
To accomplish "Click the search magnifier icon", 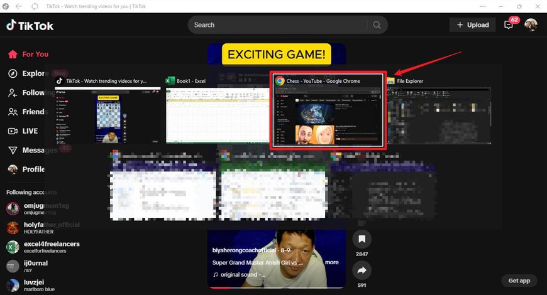I will tap(377, 25).
